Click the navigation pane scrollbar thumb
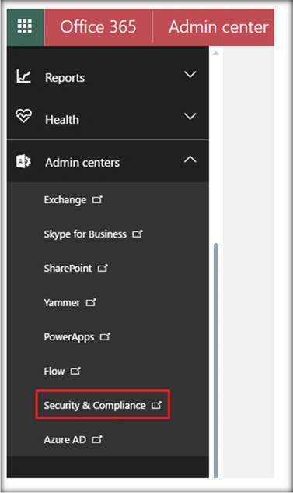The height and width of the screenshot is (493, 293). (216, 360)
